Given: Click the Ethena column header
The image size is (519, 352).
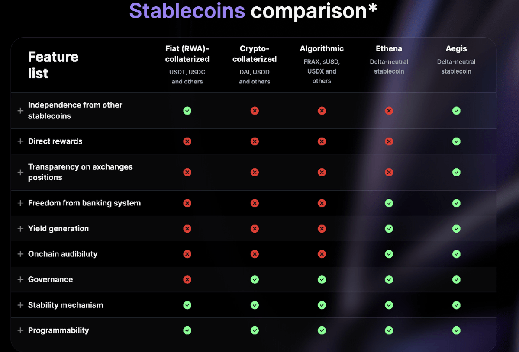Looking at the screenshot, I should pyautogui.click(x=389, y=49).
